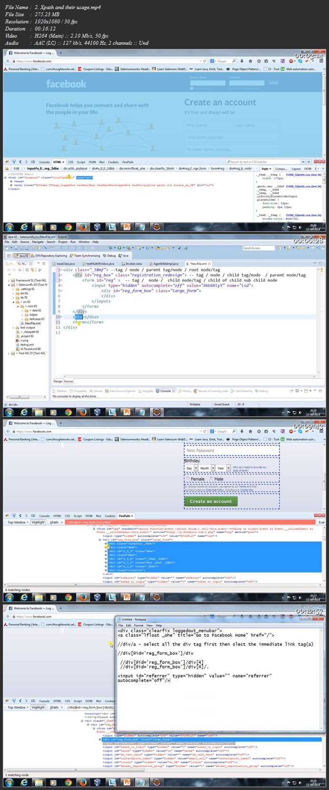The width and height of the screenshot is (329, 790).
Task: Click the green Create an account button
Action: click(x=211, y=501)
